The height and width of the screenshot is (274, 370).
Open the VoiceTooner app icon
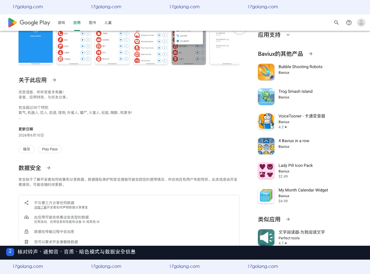266,121
